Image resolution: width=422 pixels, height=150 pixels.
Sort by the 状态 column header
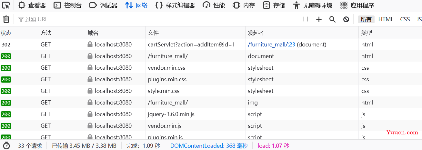coord(19,33)
